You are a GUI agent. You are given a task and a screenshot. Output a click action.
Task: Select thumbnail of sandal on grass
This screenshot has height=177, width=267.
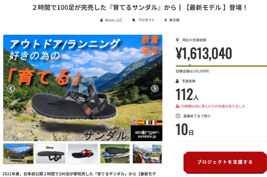(x=115, y=154)
